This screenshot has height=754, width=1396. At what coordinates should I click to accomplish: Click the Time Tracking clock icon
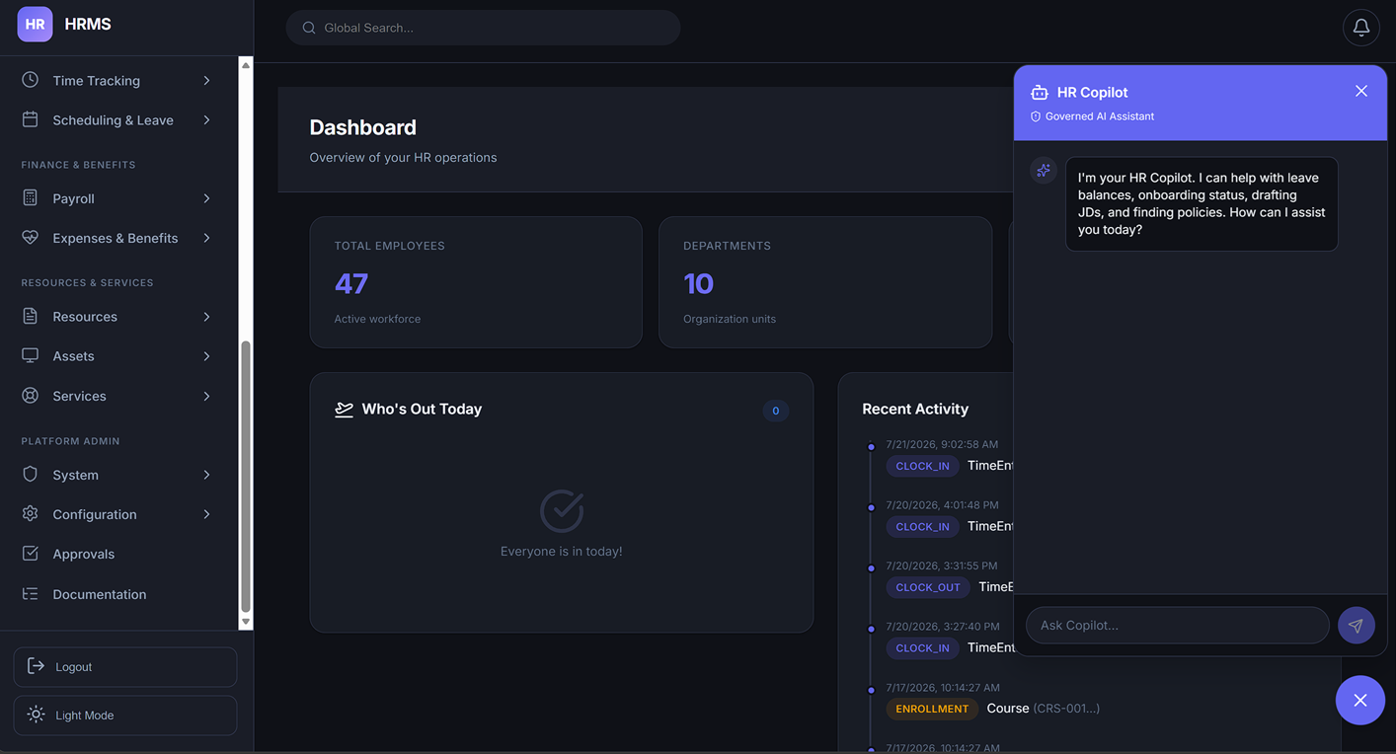[31, 80]
